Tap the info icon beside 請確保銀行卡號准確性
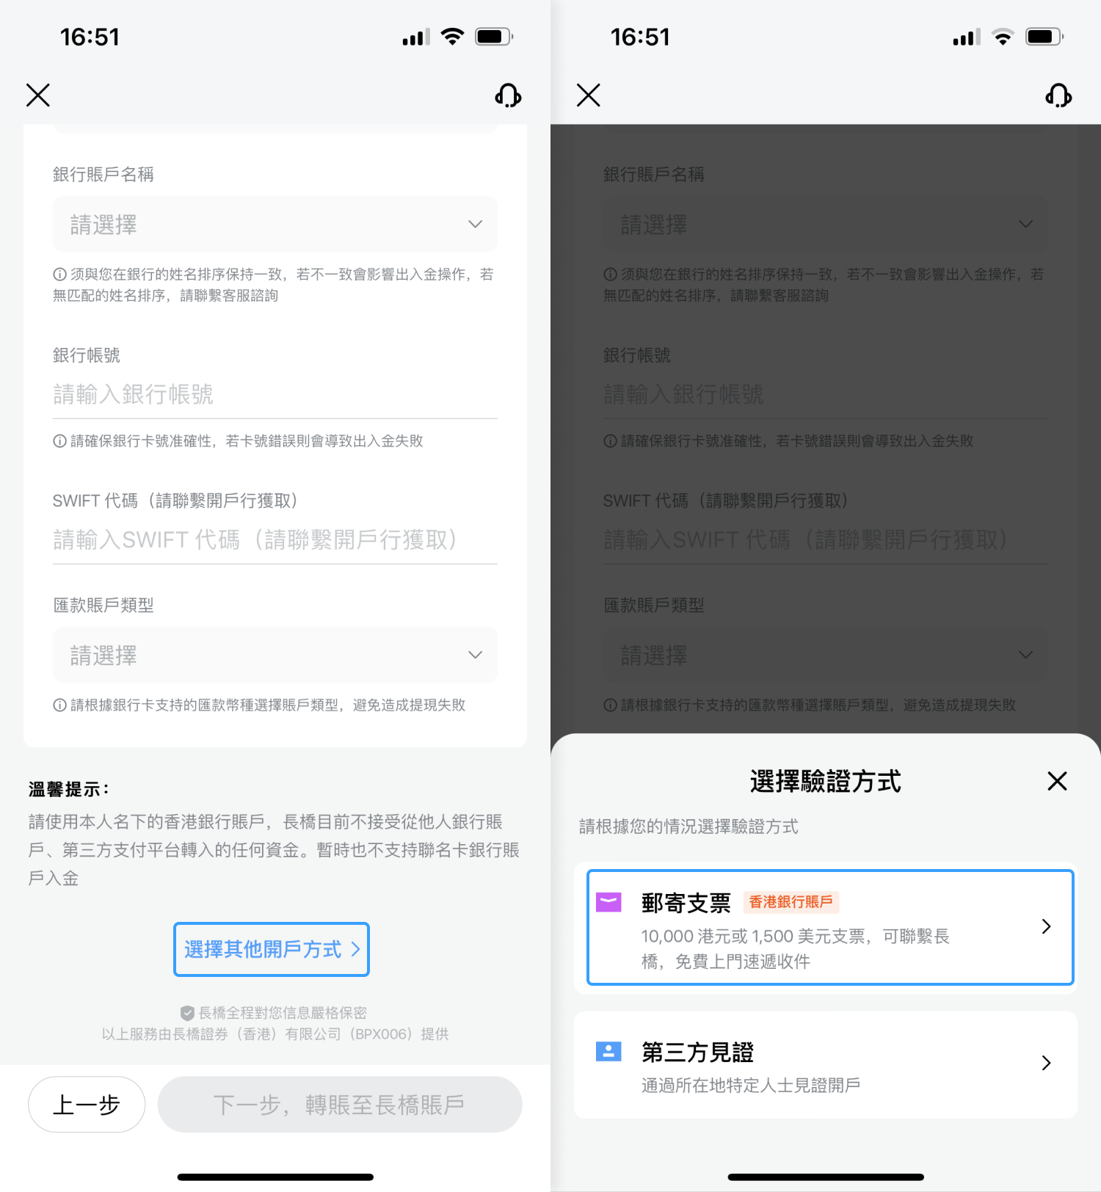Screen dimensions: 1101x1192 point(60,441)
